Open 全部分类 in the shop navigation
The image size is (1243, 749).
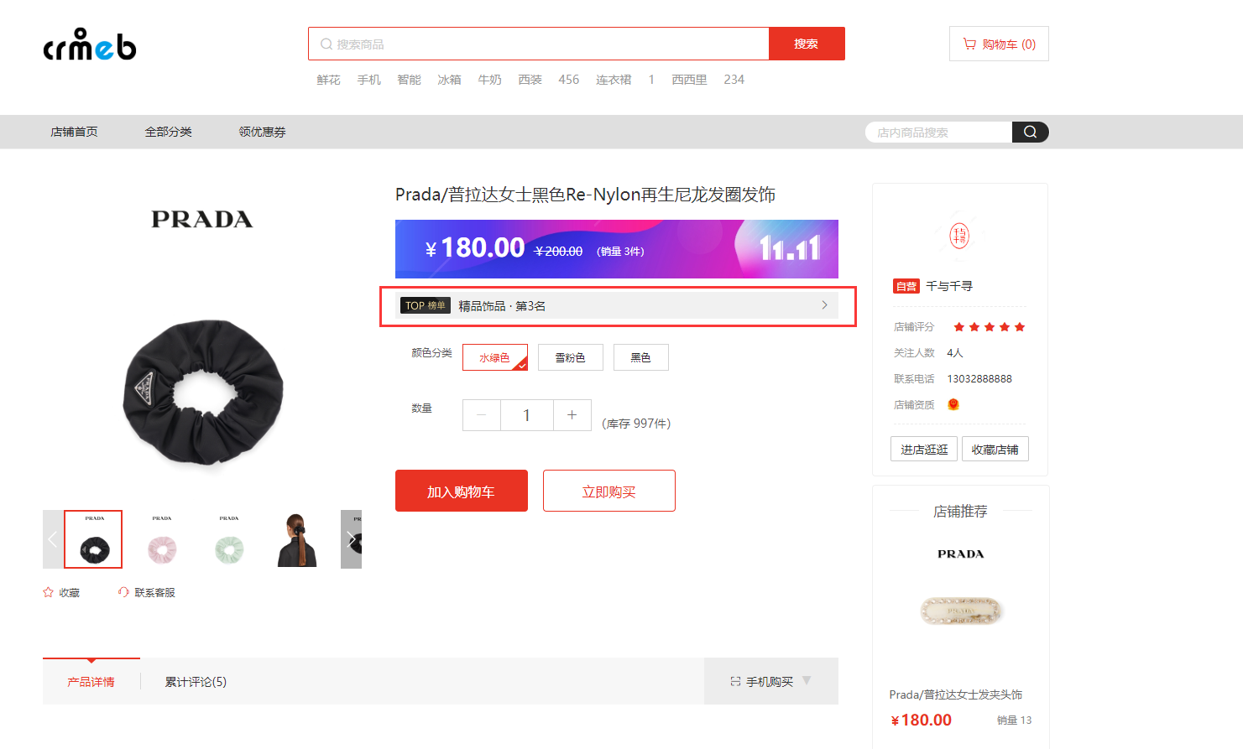168,132
